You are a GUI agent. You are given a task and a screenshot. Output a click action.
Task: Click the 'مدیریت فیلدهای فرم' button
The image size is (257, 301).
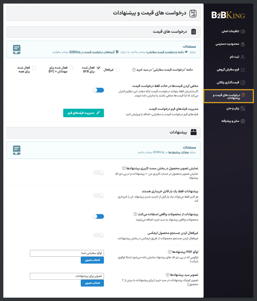84,113
